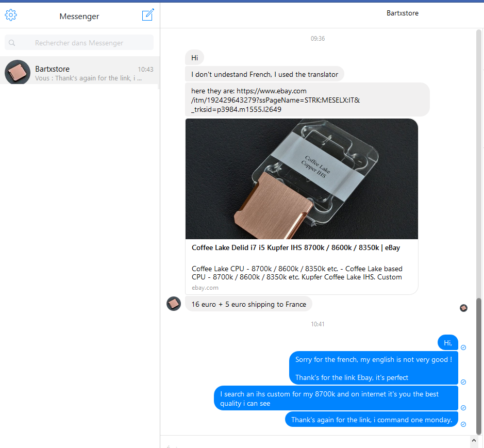This screenshot has width=484, height=448.
Task: Click delivered checkmark beside 'Sorry for the french'
Action: pyautogui.click(x=463, y=382)
